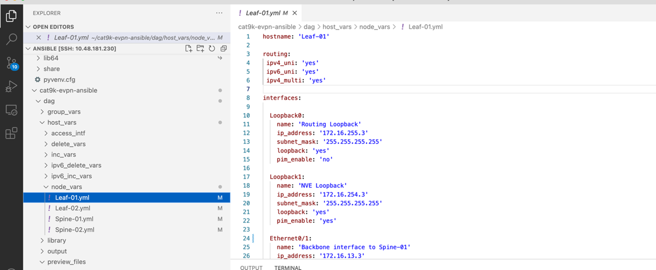Viewport: 656px width, 270px height.
Task: Refresh the Explorer file tree
Action: pos(212,48)
